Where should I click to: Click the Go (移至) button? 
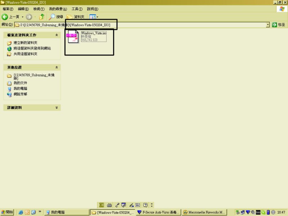(x=278, y=25)
